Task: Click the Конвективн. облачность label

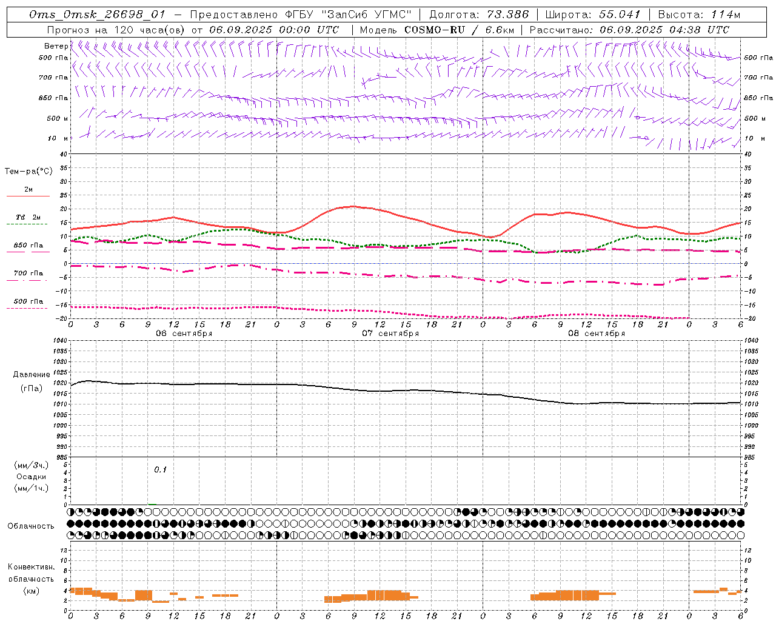Action: tap(31, 572)
